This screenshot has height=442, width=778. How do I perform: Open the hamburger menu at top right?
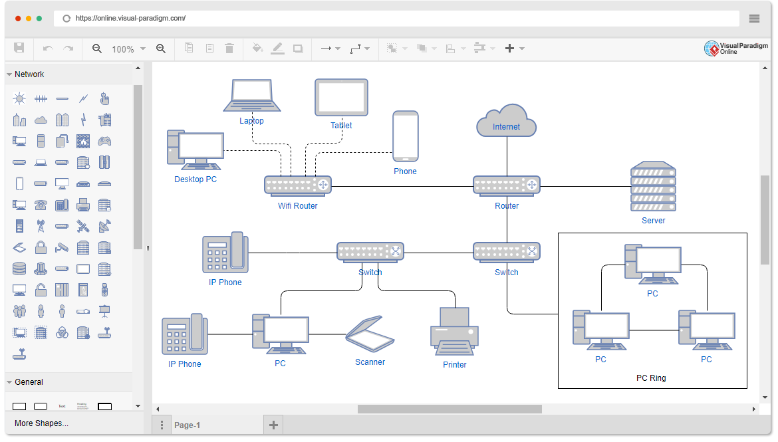click(754, 18)
